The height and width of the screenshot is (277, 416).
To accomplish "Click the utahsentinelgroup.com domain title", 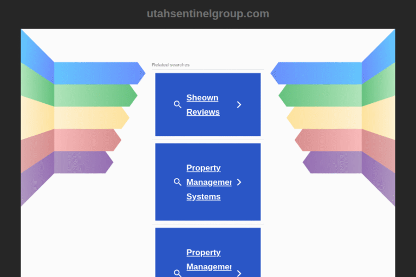I will click(x=208, y=14).
